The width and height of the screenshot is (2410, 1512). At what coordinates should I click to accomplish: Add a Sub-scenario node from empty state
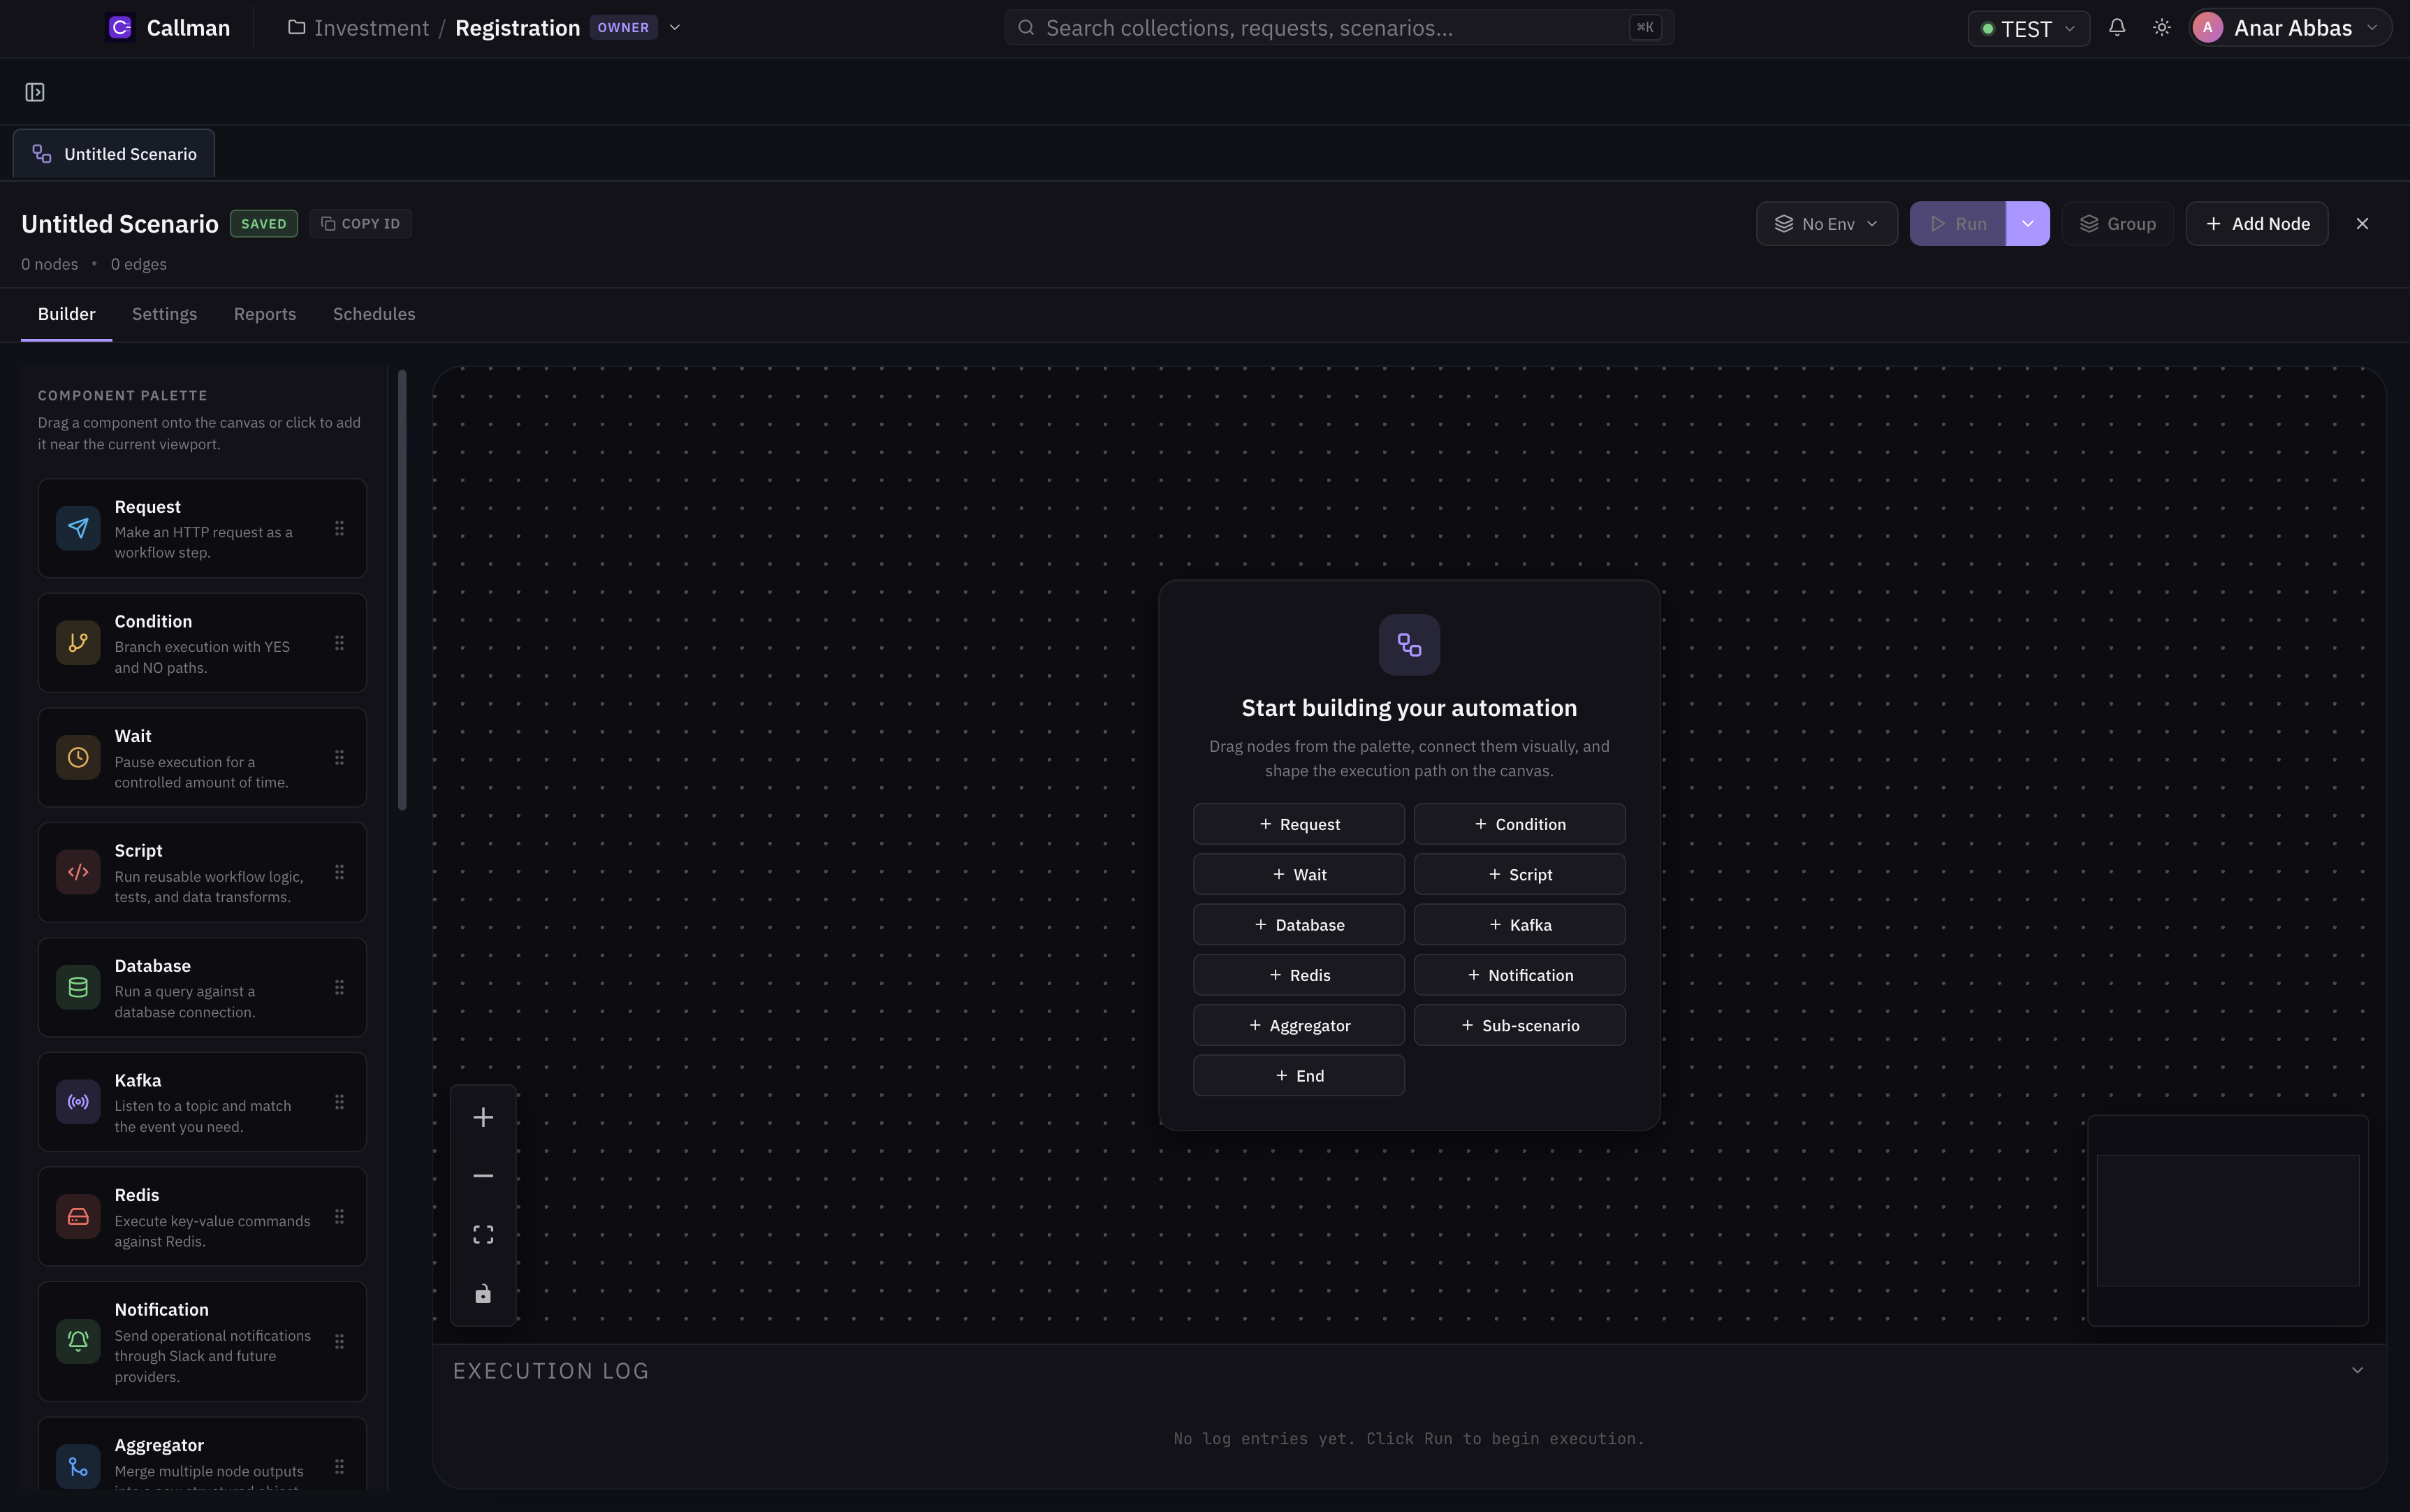click(1519, 1025)
